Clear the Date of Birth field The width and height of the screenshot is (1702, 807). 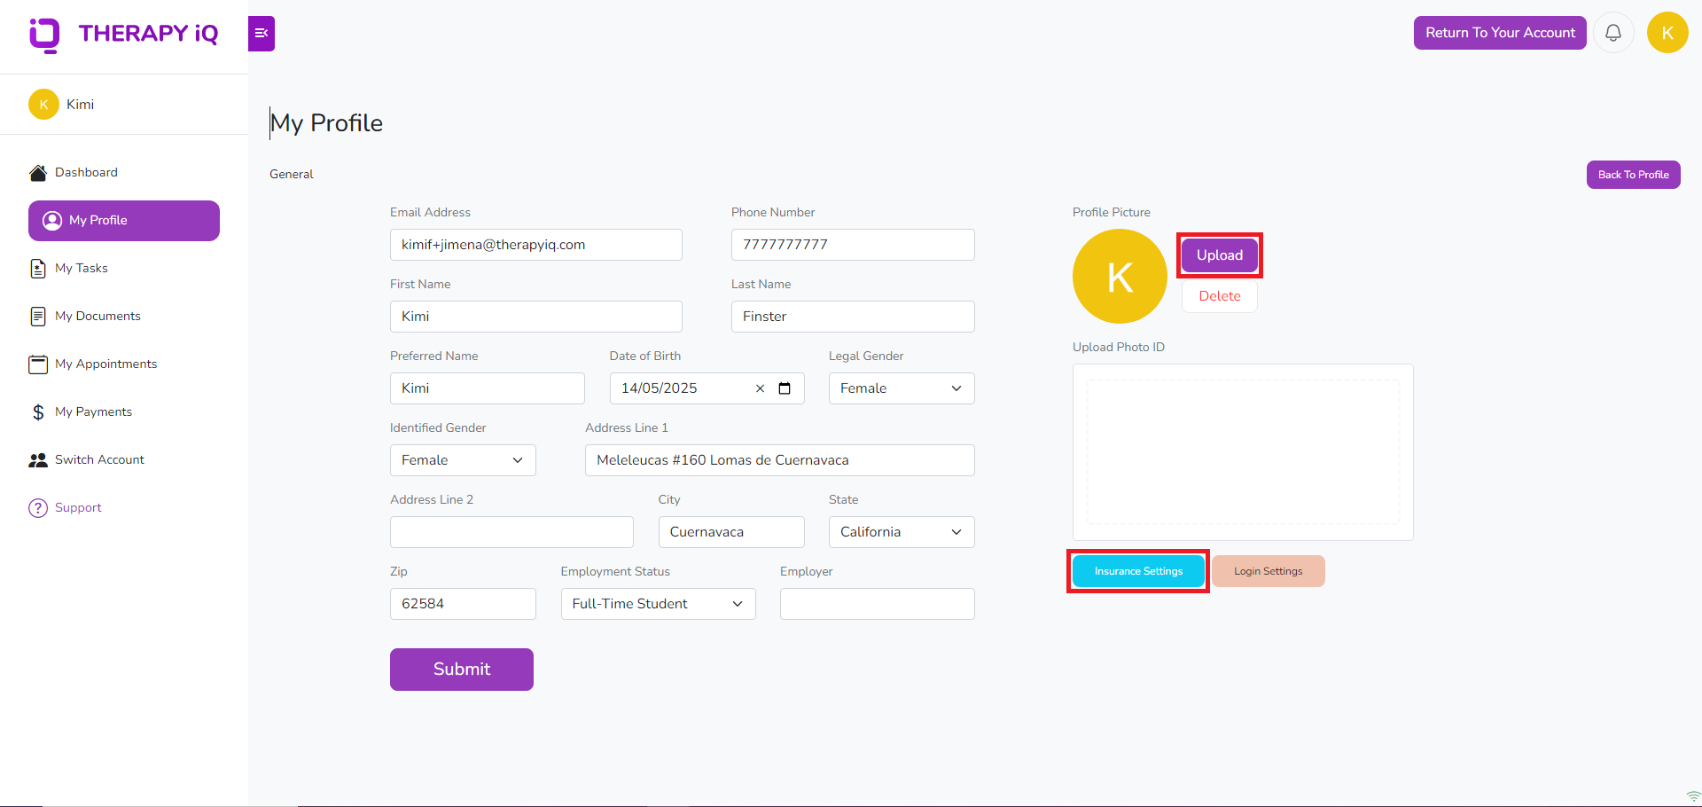(760, 388)
